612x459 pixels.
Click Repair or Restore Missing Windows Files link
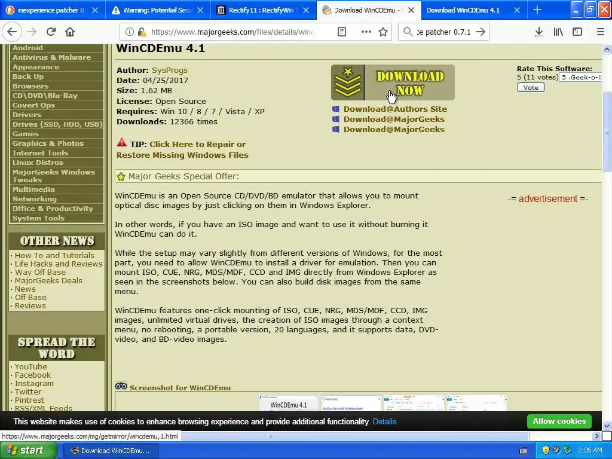pyautogui.click(x=182, y=149)
